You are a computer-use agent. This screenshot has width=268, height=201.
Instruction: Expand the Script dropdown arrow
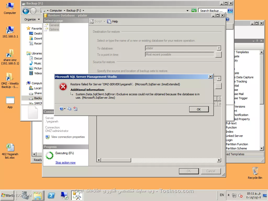[x=105, y=21]
